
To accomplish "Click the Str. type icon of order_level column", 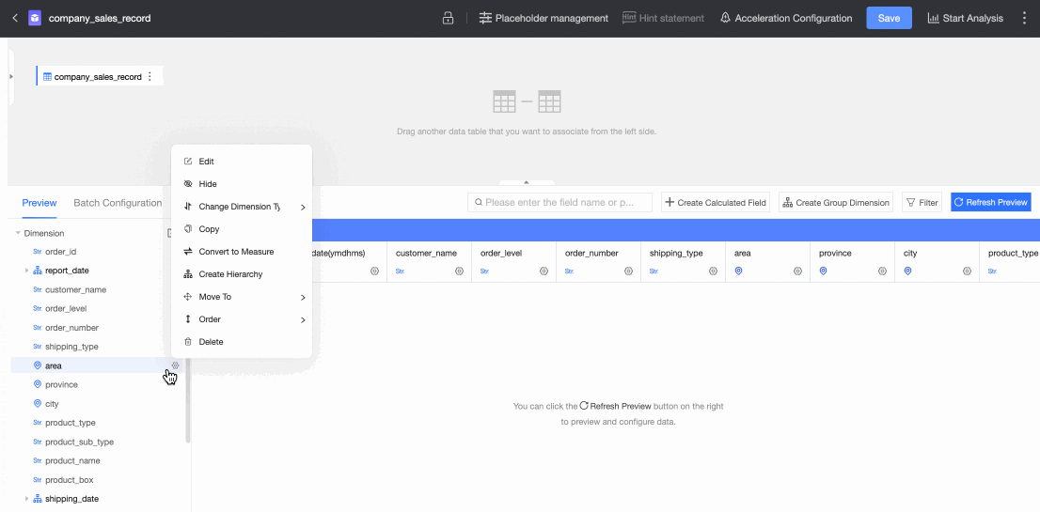I will point(484,271).
